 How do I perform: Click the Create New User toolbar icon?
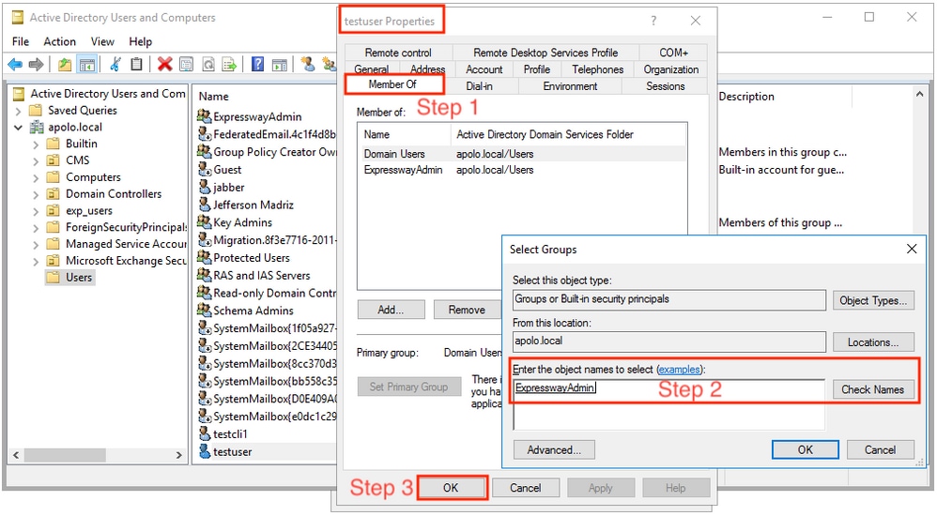coord(308,64)
